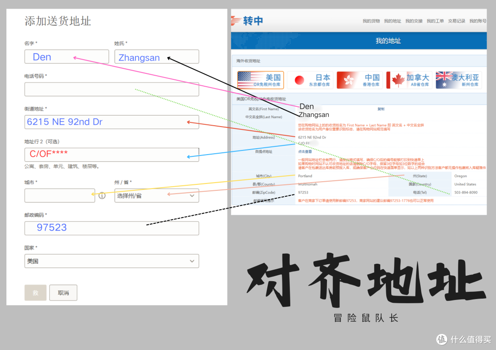Image resolution: width=496 pixels, height=350 pixels.
Task: Select the 加拿大 AB省仓库 warehouse
Action: (409, 80)
